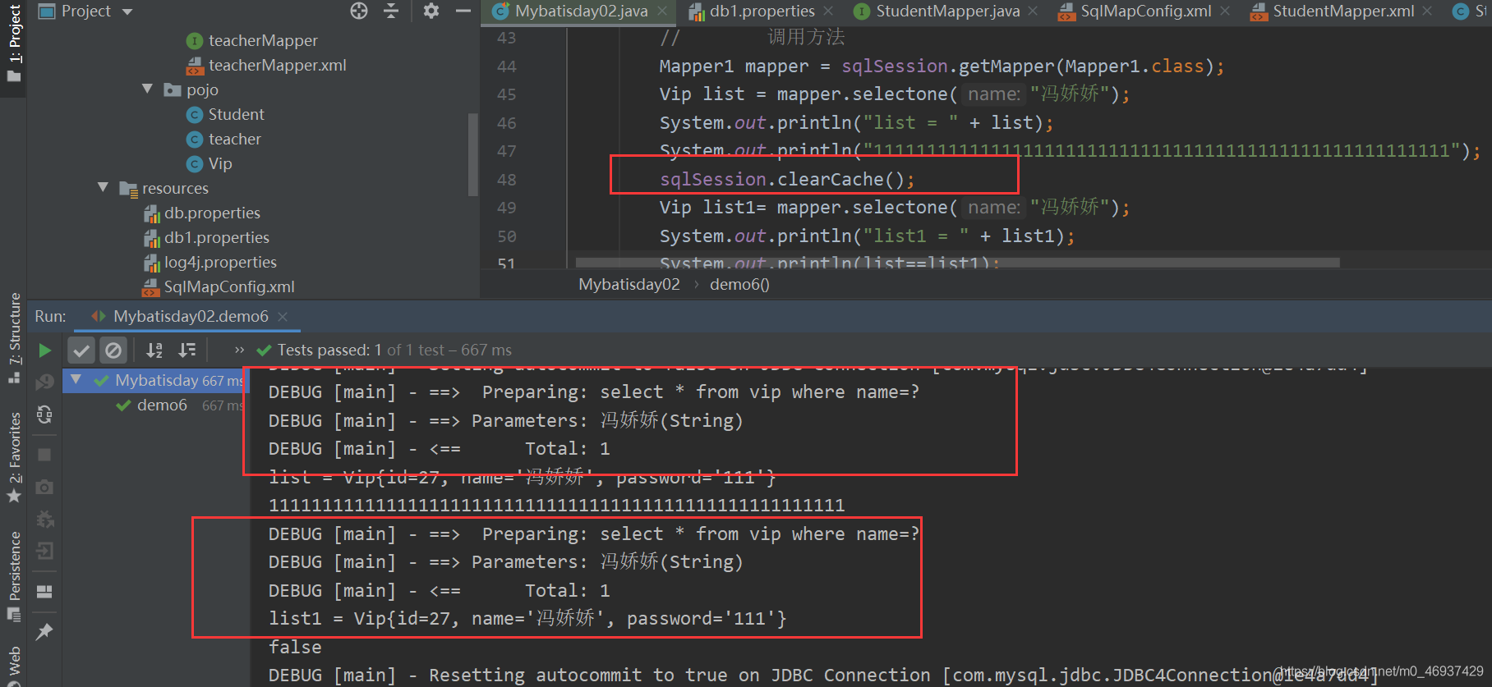
Task: Open the 2: Favorites tool window
Action: (14, 457)
